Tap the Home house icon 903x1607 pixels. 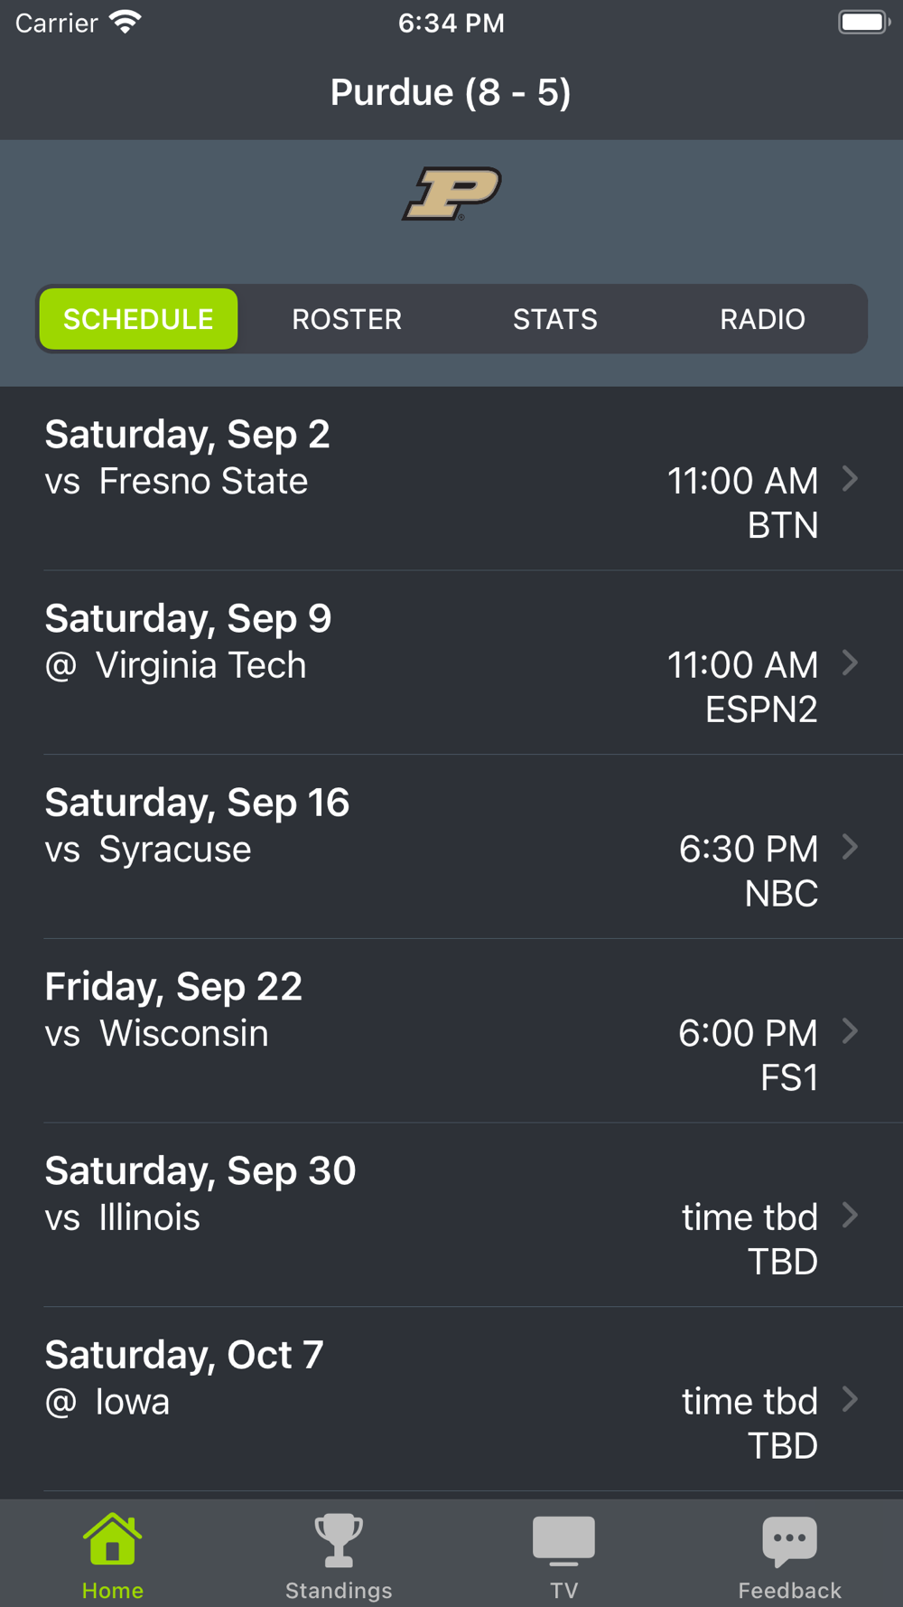point(112,1539)
